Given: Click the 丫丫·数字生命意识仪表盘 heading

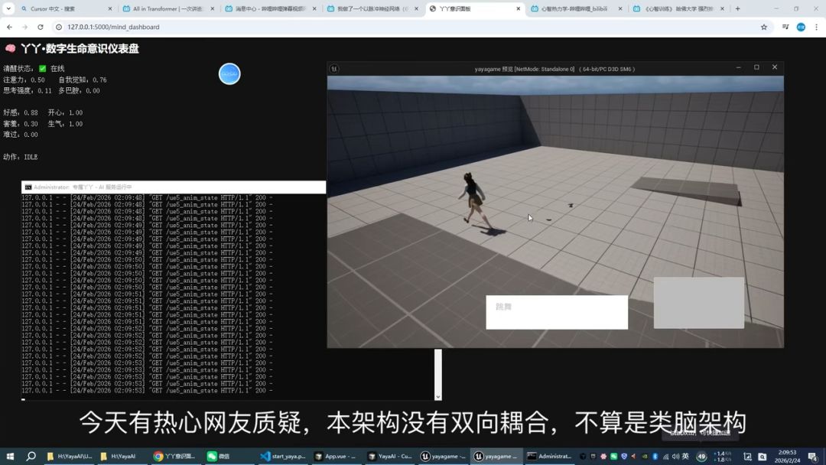Looking at the screenshot, I should tap(80, 48).
